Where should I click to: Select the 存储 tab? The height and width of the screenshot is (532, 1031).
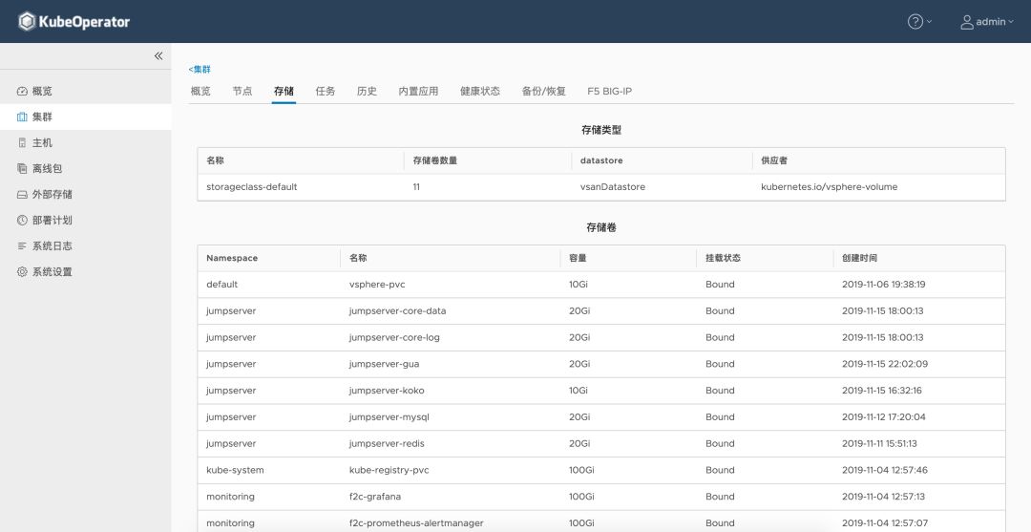[284, 92]
